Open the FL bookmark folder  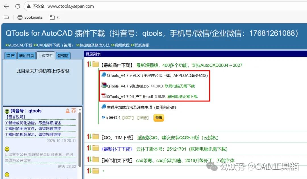point(55,17)
